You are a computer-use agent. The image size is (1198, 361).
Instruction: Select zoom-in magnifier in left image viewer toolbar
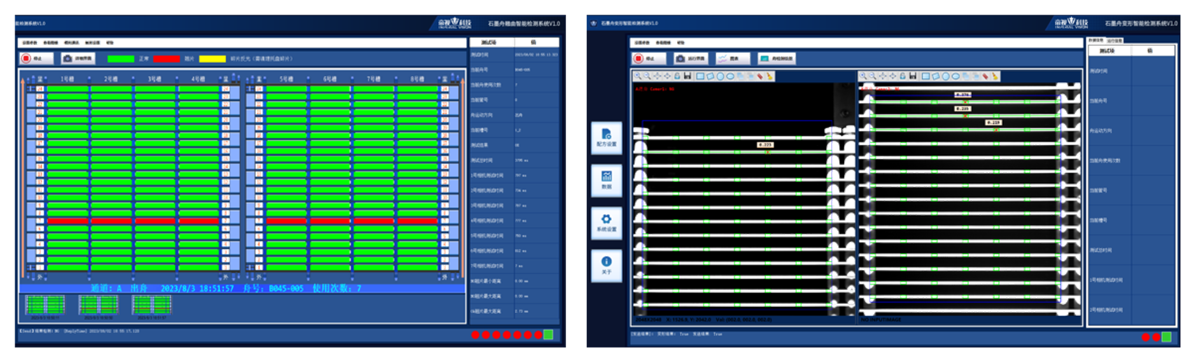[x=638, y=76]
